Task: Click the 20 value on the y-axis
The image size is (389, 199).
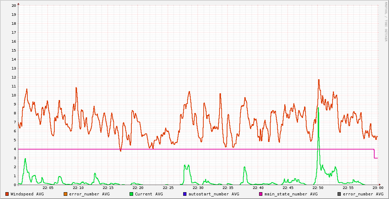Action: click(x=14, y=5)
